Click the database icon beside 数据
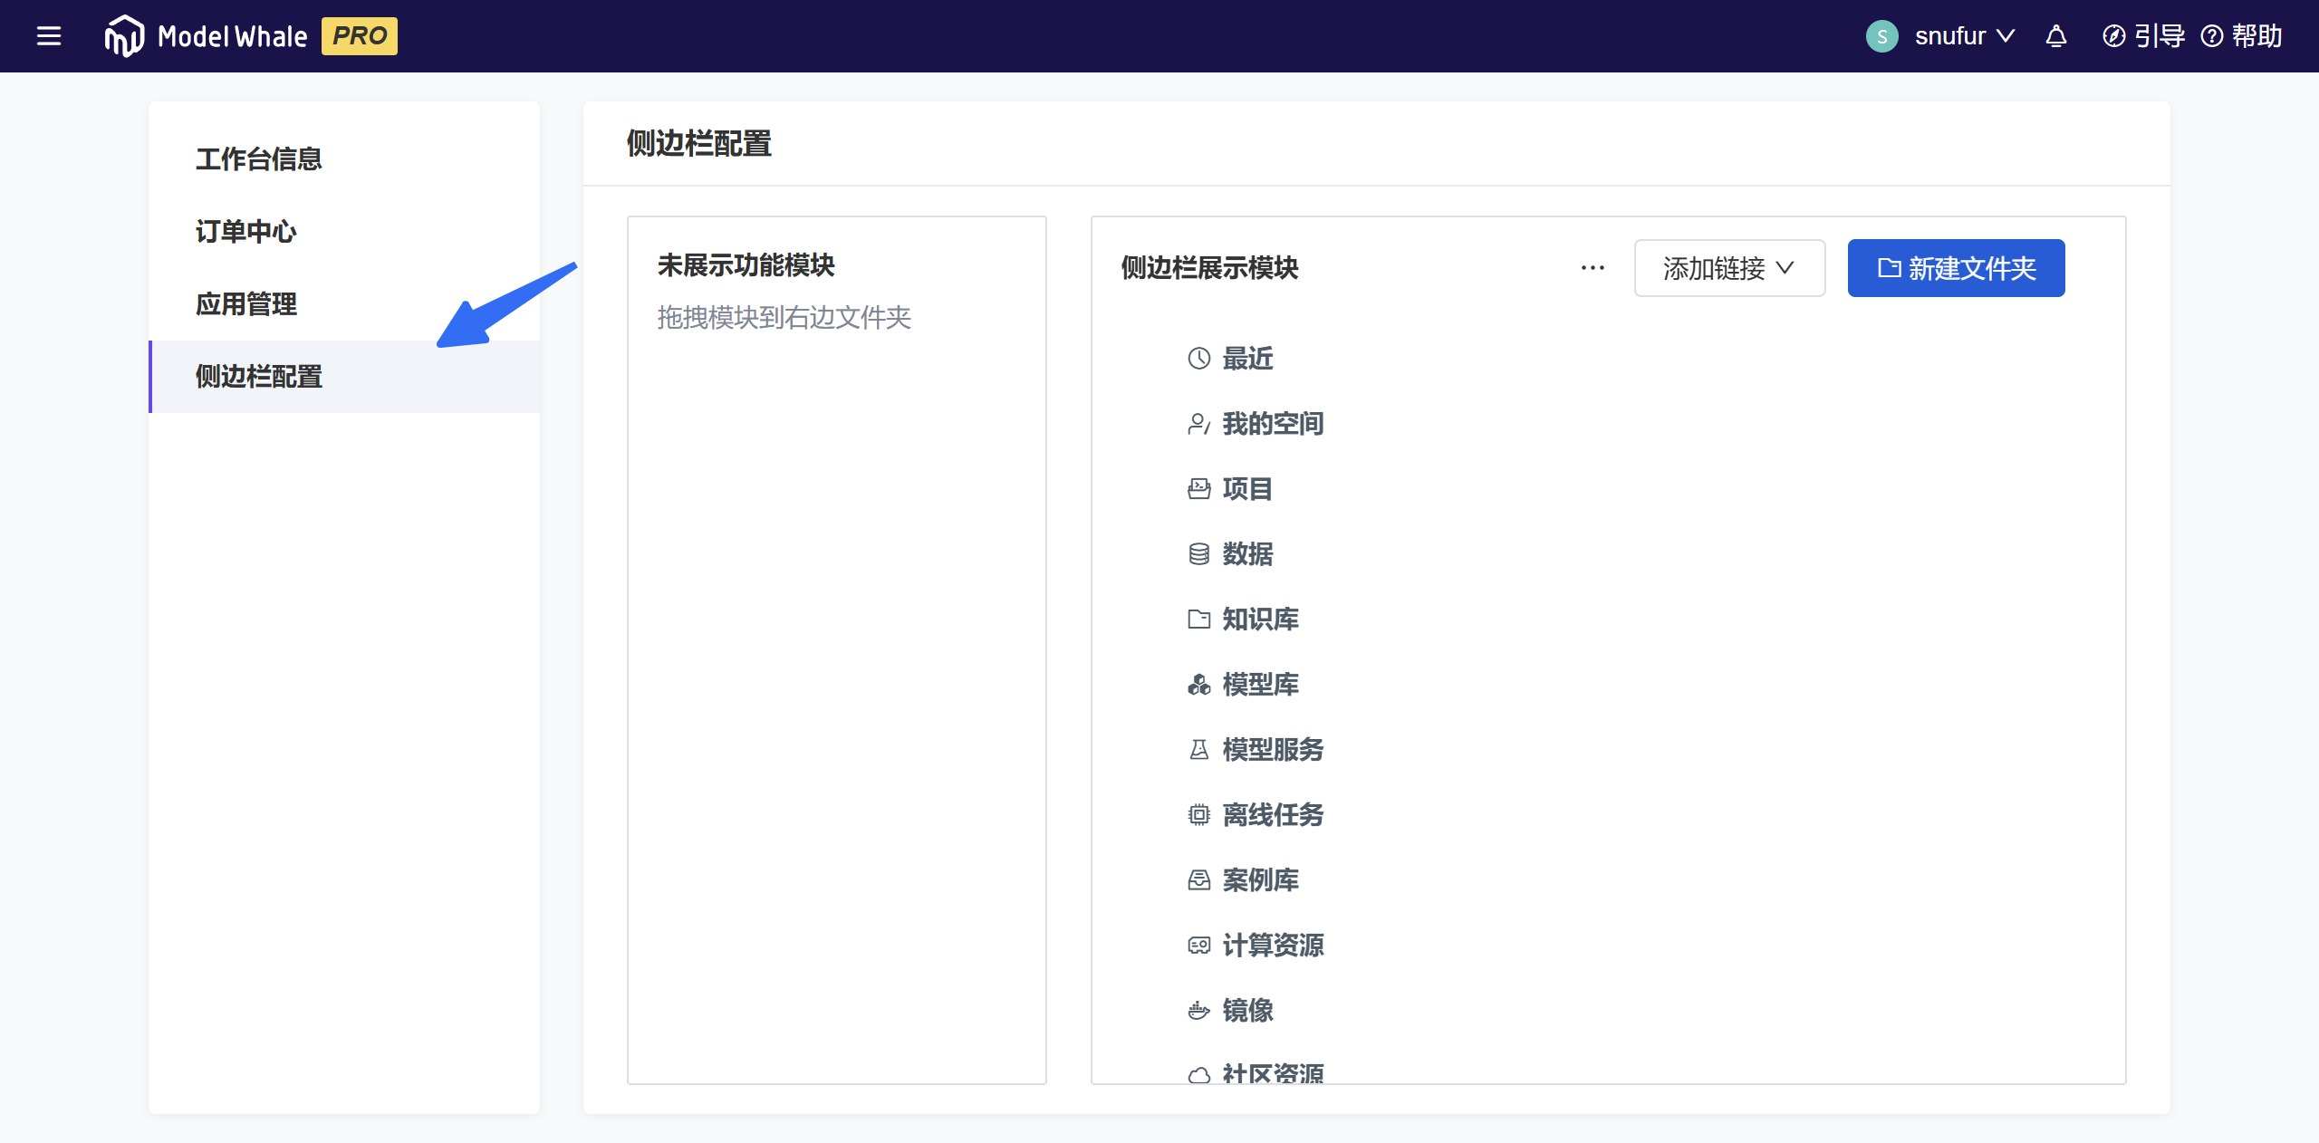Screen dimensions: 2319x1143 click(1198, 553)
